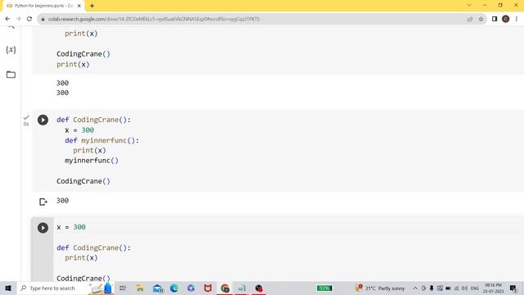This screenshot has height=295, width=524.
Task: Launch Microsoft Edge from the taskbar
Action: click(x=174, y=288)
